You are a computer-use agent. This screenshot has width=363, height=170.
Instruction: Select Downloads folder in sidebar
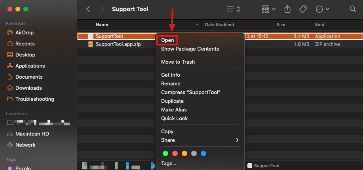29,88
